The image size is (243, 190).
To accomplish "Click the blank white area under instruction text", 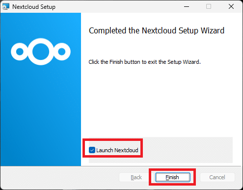I will pos(161,100).
